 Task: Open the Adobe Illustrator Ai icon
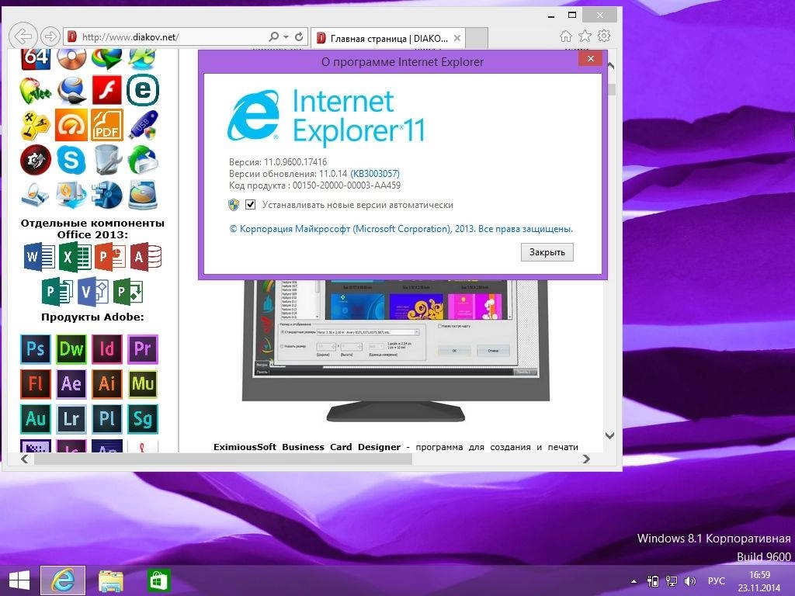click(107, 383)
